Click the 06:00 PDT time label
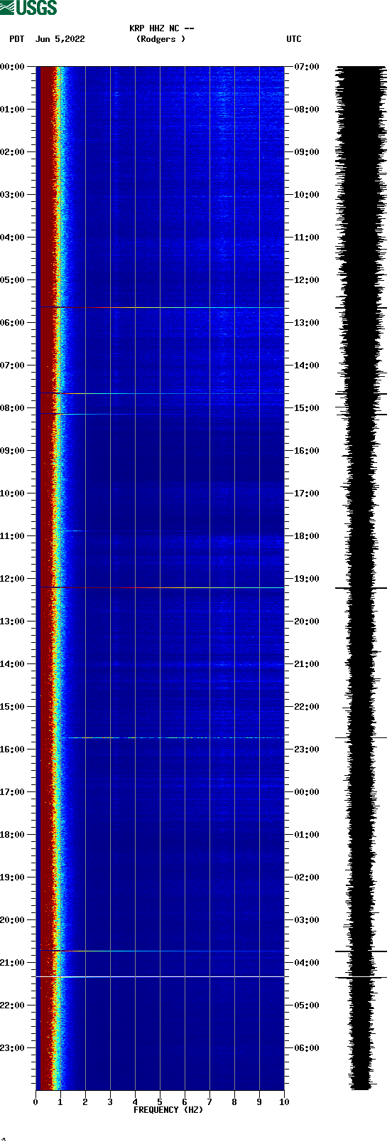The height and width of the screenshot is (1147, 392). [x=13, y=323]
